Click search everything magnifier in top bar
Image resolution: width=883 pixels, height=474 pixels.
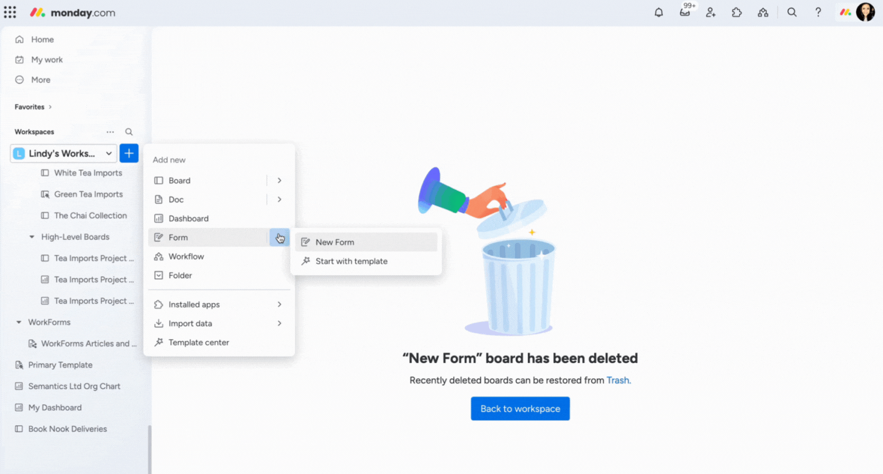pos(792,12)
